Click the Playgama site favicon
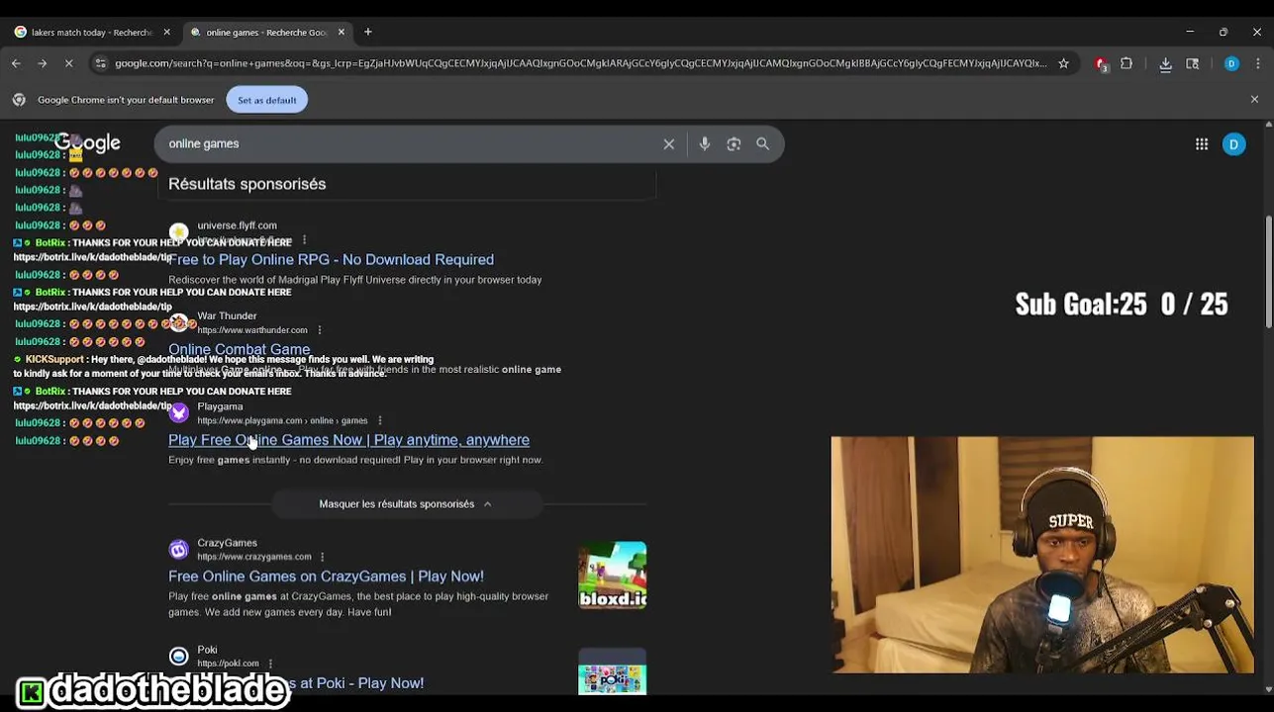Image resolution: width=1274 pixels, height=712 pixels. pyautogui.click(x=178, y=413)
